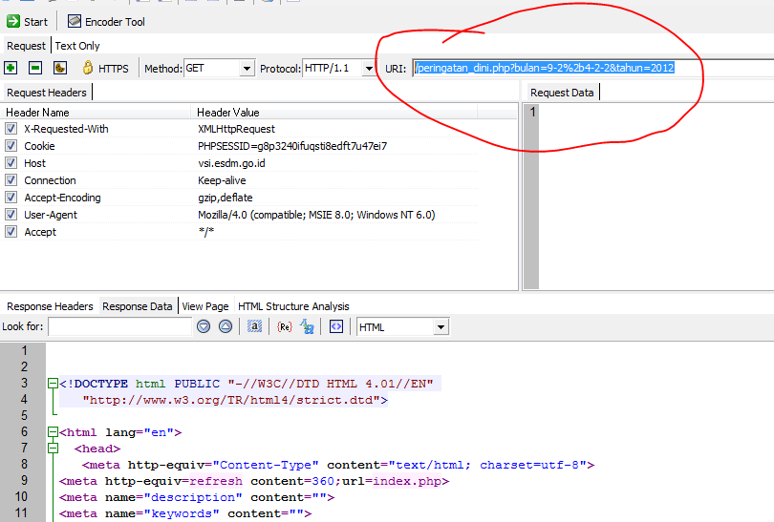Uncheck the Host header checkbox
774x522 pixels.
[11, 163]
